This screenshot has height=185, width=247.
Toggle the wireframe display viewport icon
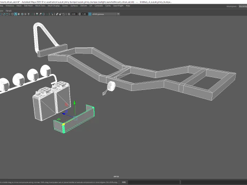pos(12,14)
